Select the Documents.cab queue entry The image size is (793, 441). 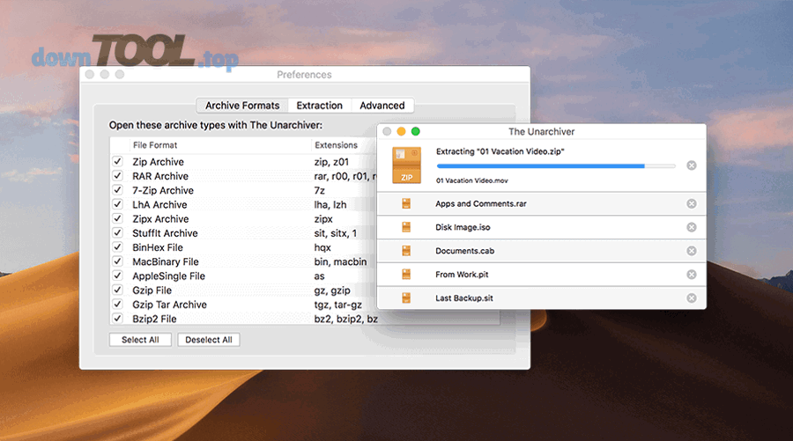pos(541,251)
